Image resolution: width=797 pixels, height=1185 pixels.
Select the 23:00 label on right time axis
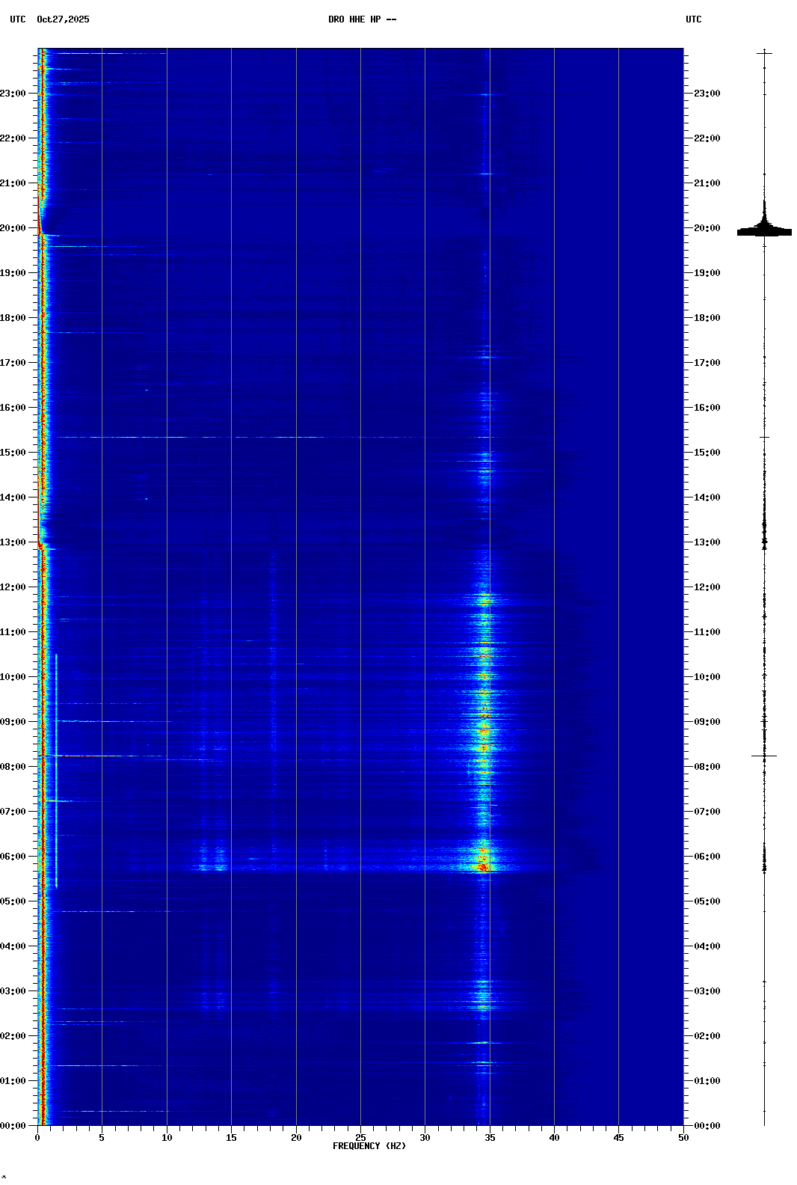coord(707,94)
